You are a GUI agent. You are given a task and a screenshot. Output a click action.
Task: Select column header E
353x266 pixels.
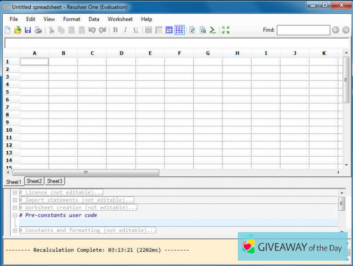[150, 53]
